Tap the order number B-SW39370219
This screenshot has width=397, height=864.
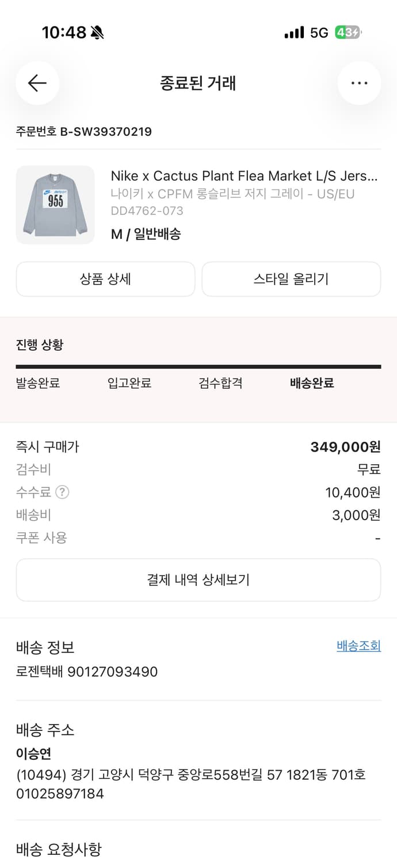pyautogui.click(x=83, y=132)
